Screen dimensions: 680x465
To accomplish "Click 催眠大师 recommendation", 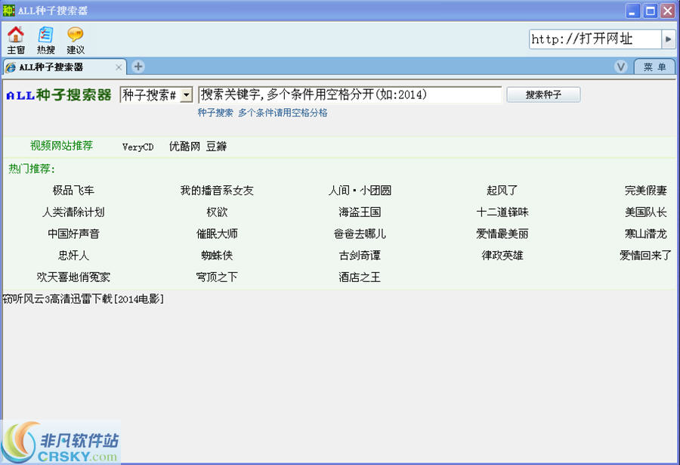I will tap(217, 234).
